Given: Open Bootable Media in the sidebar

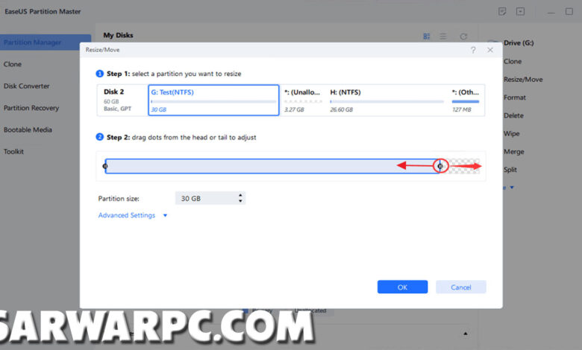Looking at the screenshot, I should (x=28, y=130).
